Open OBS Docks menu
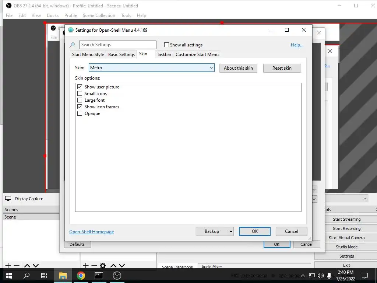This screenshot has height=283, width=377. coord(53,15)
